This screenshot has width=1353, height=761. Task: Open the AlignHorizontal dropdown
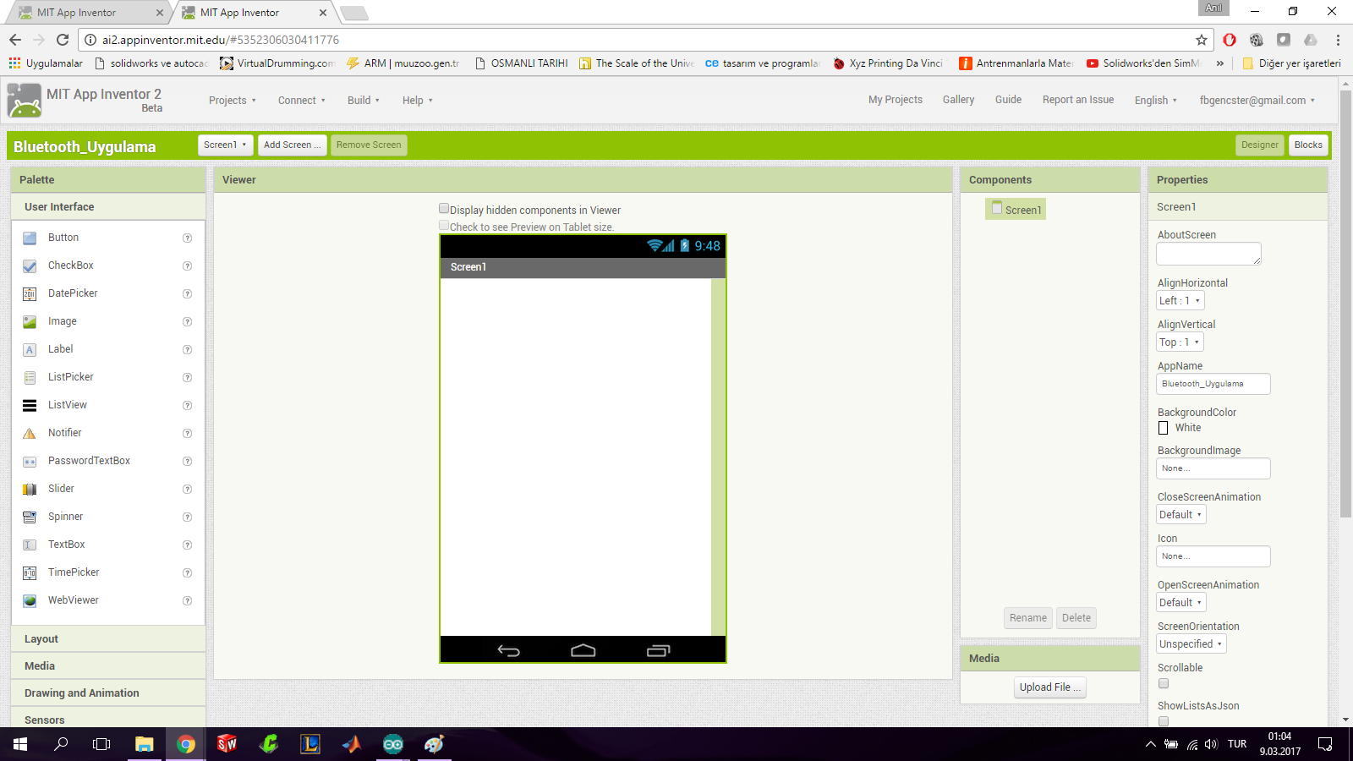(x=1180, y=301)
